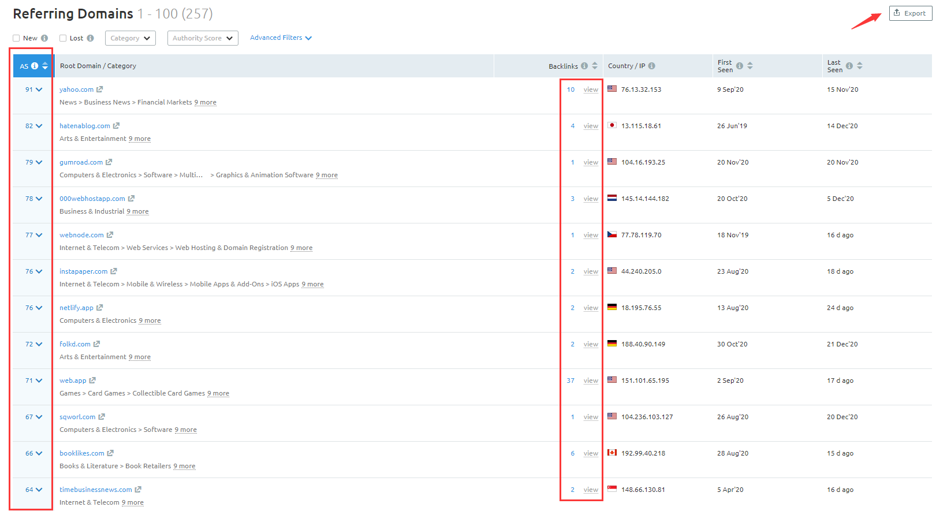Open the Category dropdown filter

pyautogui.click(x=130, y=38)
